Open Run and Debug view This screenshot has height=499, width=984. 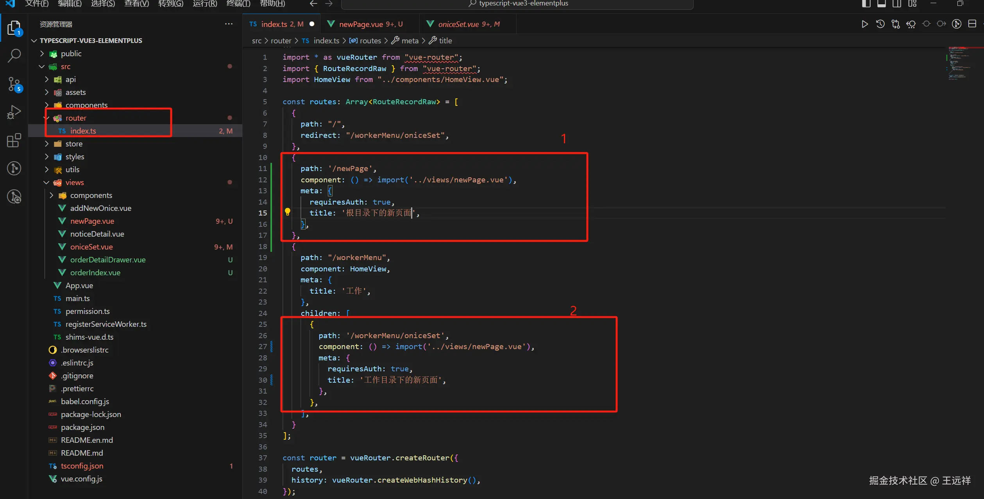click(14, 112)
